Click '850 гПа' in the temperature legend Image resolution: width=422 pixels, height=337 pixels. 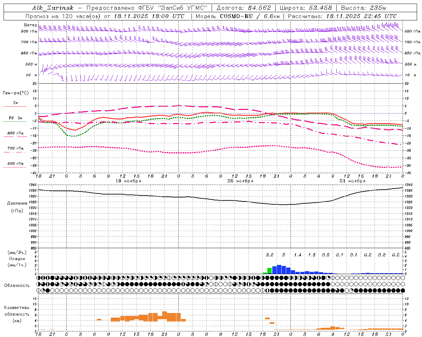(x=15, y=133)
